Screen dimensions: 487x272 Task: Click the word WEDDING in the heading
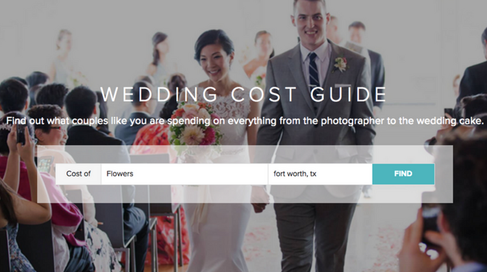click(159, 94)
